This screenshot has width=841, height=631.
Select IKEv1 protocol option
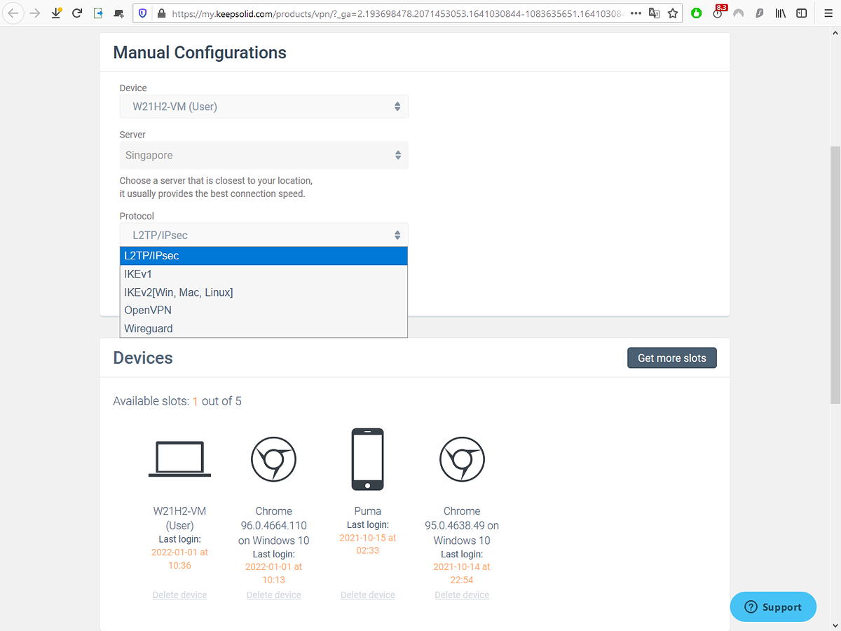(264, 274)
